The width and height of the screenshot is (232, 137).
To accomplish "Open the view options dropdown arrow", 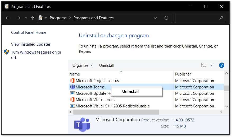I will 211,65.
